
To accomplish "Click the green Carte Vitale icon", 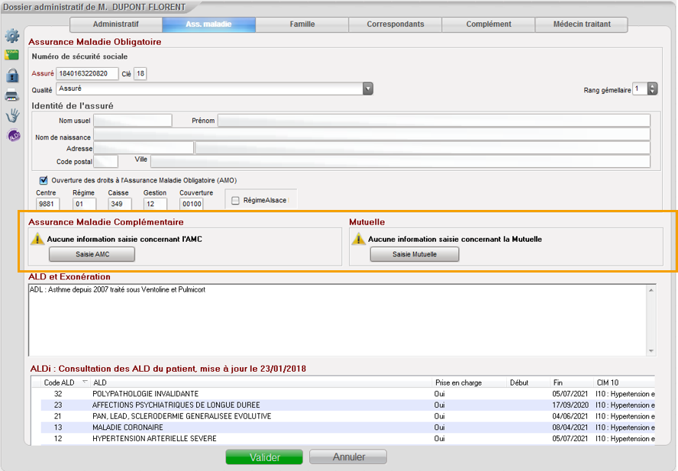I will click(x=12, y=55).
